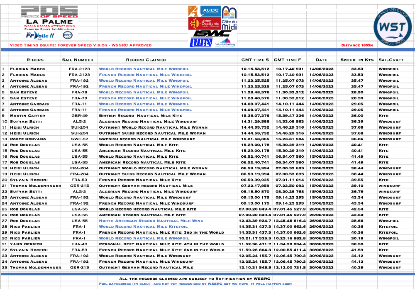Click rider name Martin Carter
Image resolution: width=415 pixels, height=293 pixels.
[x=27, y=116]
